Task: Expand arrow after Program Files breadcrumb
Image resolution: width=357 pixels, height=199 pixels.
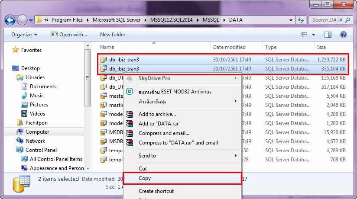Action: click(x=88, y=20)
